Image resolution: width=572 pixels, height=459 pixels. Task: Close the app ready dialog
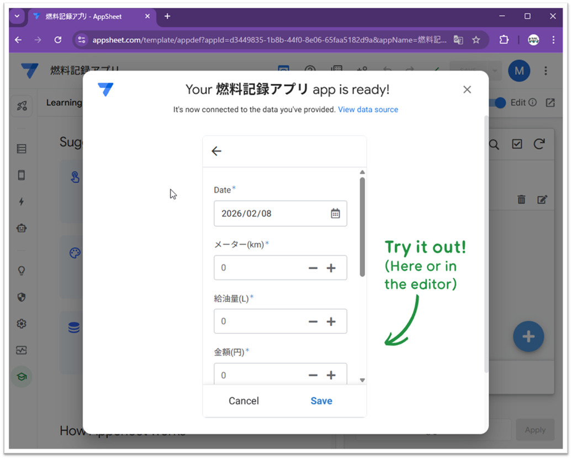pos(467,89)
